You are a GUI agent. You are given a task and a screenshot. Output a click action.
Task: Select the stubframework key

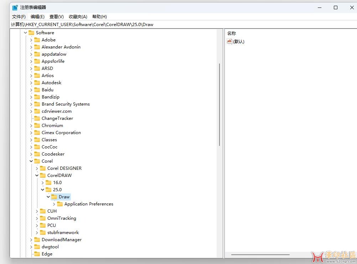pyautogui.click(x=63, y=233)
